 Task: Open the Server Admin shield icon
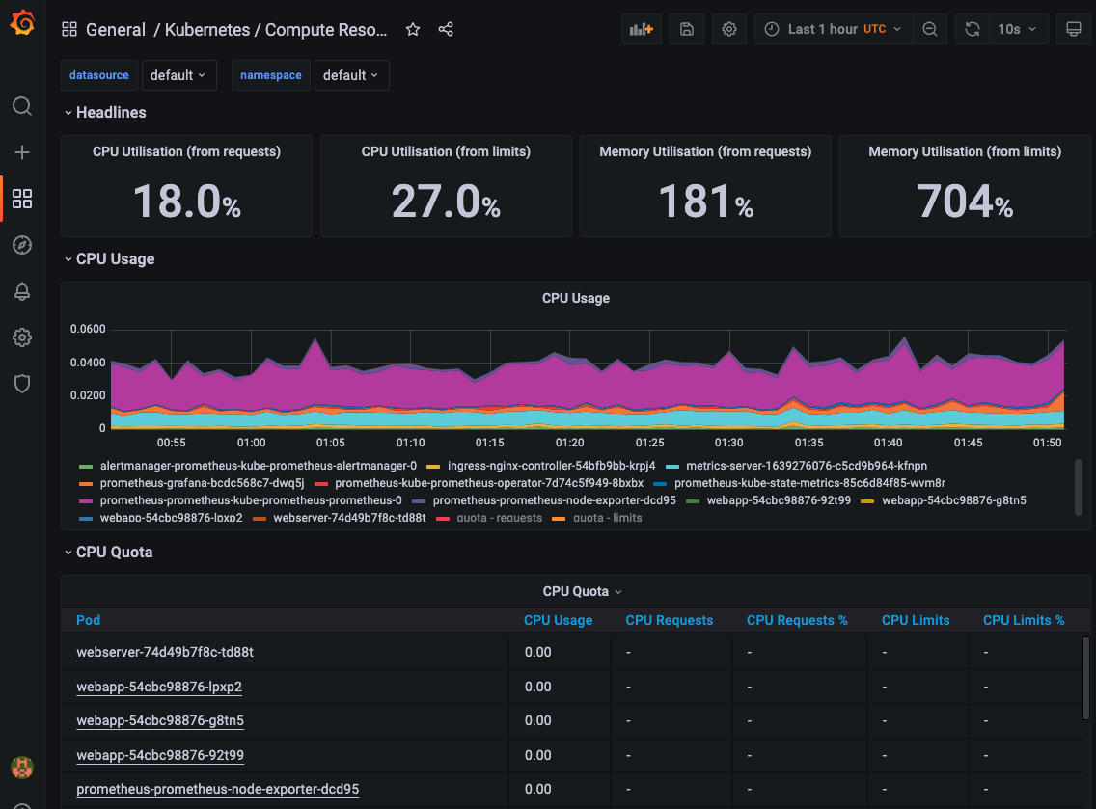coord(22,384)
